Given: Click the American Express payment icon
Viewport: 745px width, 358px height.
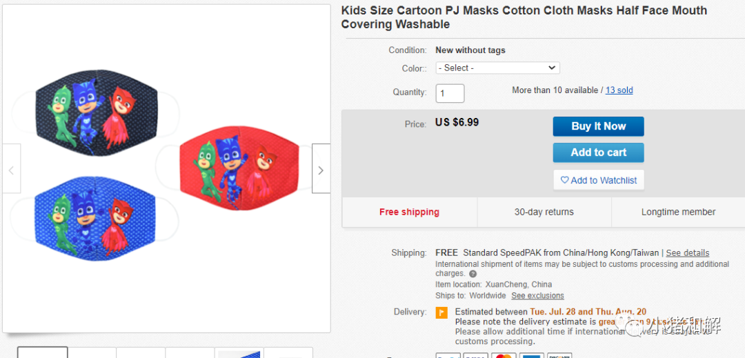Looking at the screenshot, I should [x=532, y=356].
